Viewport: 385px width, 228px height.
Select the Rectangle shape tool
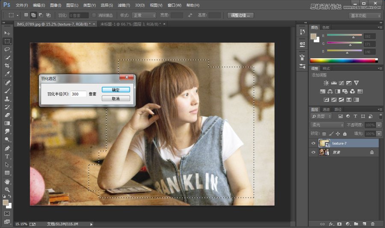pyautogui.click(x=7, y=173)
